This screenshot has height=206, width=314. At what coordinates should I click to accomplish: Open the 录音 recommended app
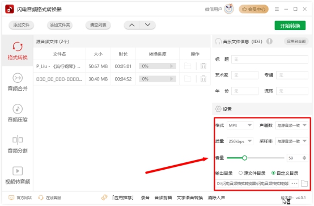point(145,198)
